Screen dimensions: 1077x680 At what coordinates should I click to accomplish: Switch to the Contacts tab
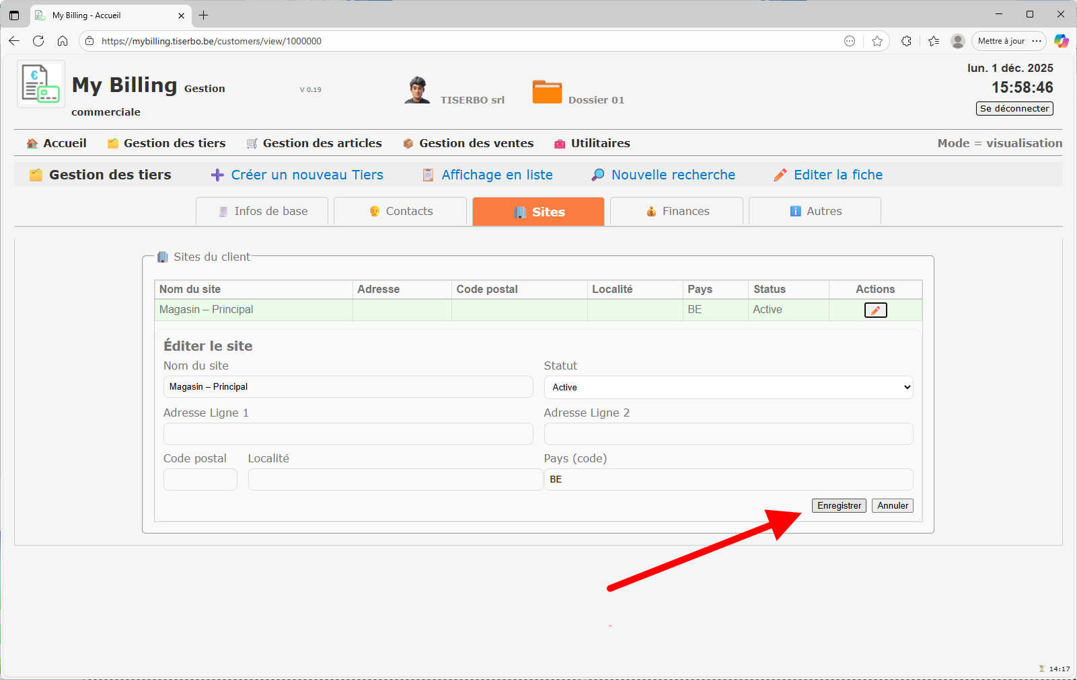coord(400,211)
